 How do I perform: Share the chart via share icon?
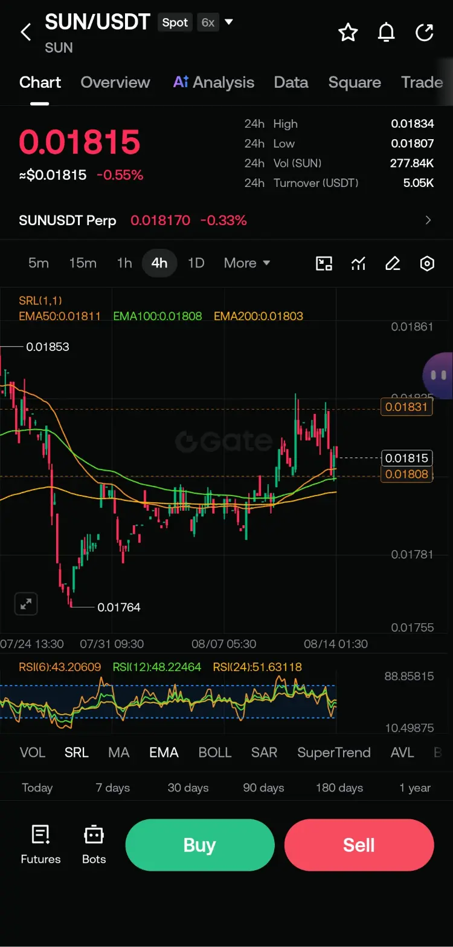point(425,32)
